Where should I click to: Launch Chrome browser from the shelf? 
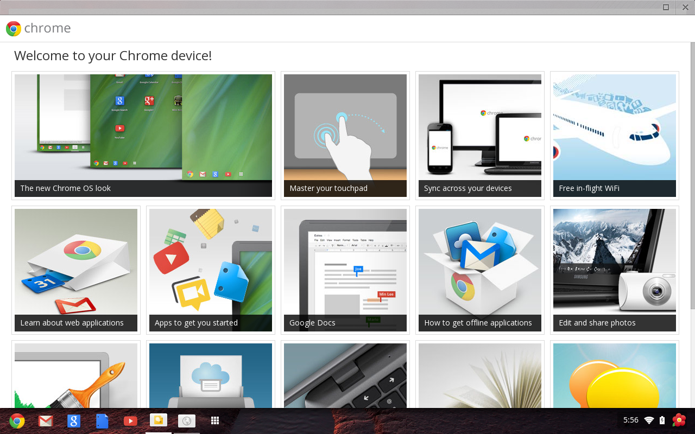[x=17, y=420]
